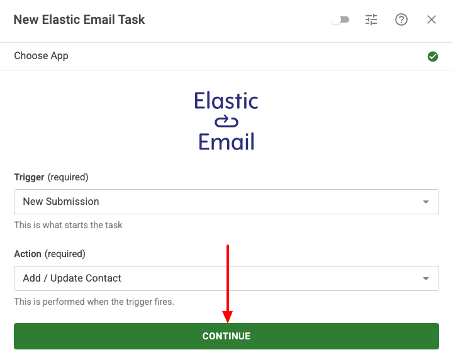This screenshot has height=362, width=453.
Task: Click the 'Trigger (required)' label
Action: click(x=51, y=177)
